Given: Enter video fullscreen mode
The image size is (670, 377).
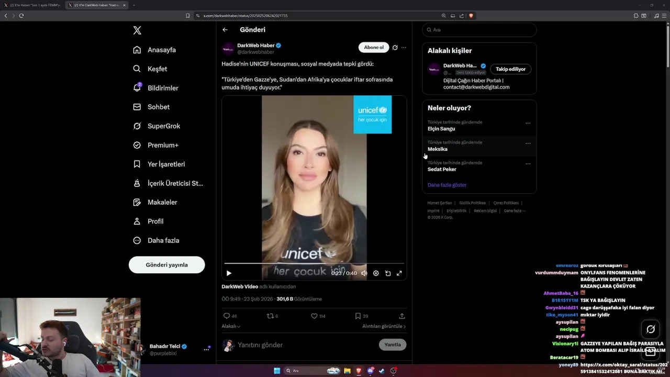Looking at the screenshot, I should 399,273.
